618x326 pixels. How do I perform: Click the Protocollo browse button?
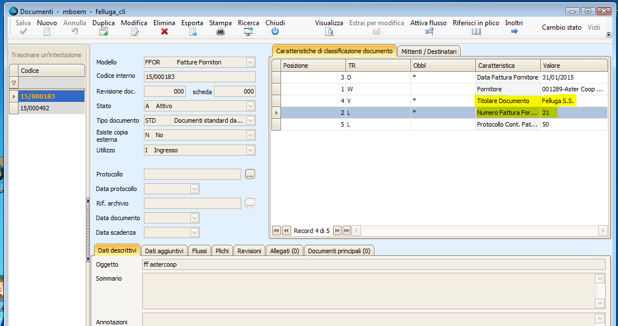click(250, 175)
